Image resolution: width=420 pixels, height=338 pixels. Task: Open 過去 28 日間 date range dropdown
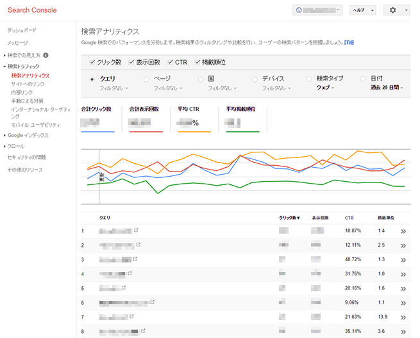tap(388, 87)
